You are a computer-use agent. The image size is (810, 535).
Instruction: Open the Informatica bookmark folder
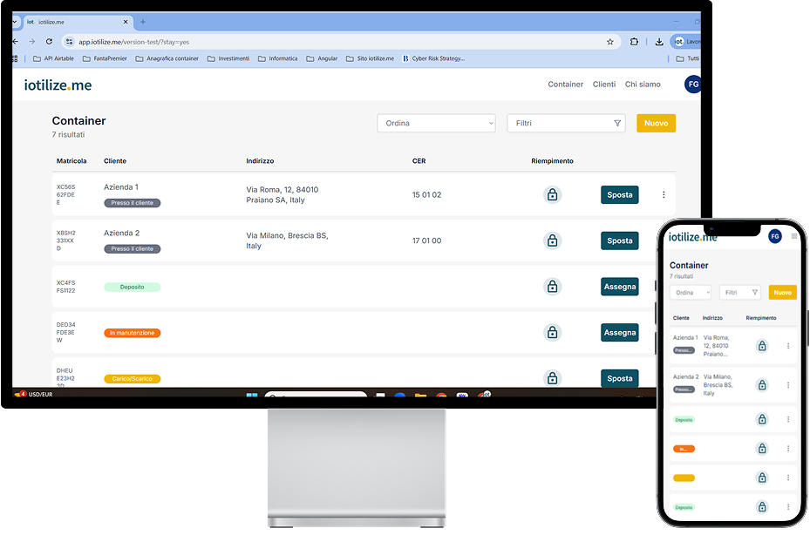coord(278,59)
